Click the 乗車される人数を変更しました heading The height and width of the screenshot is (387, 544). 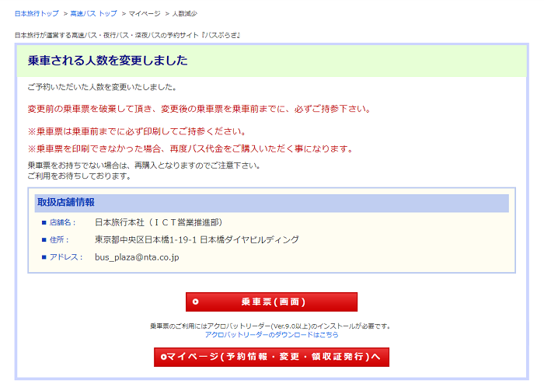tap(107, 61)
